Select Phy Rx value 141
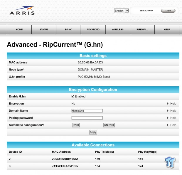 pos(141,159)
